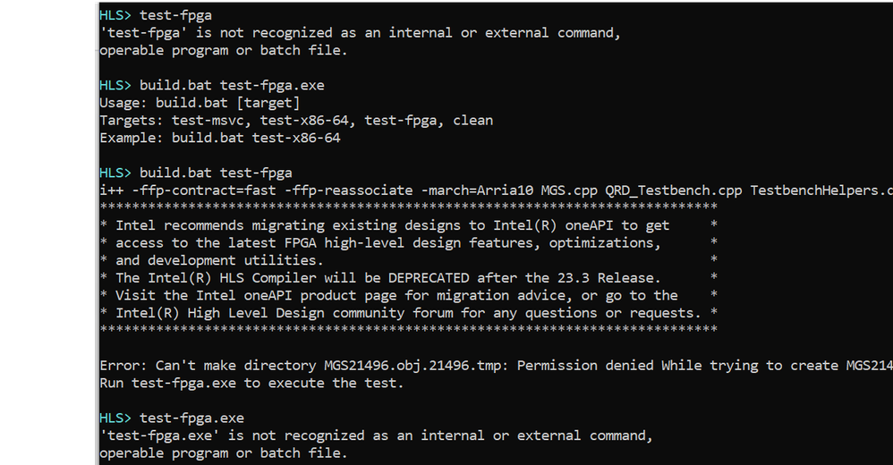Image resolution: width=893 pixels, height=465 pixels.
Task: Click the 'Usage: build.bat [target]' line
Action: point(199,103)
